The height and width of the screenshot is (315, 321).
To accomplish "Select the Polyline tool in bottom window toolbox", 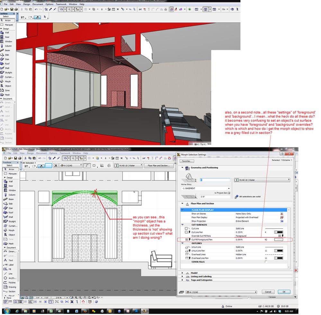I will (11, 283).
